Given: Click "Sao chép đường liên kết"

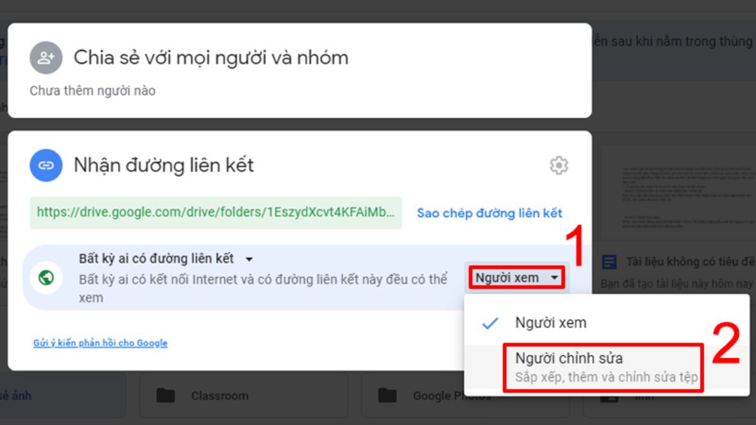Looking at the screenshot, I should [489, 213].
